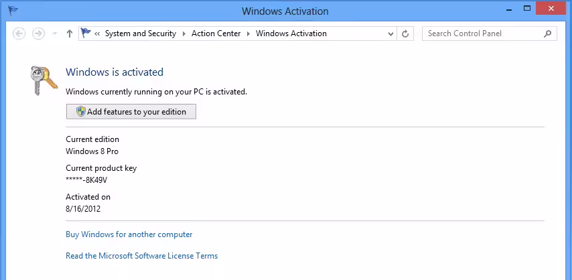
Task: Open address bar history dropdown
Action: [x=390, y=34]
